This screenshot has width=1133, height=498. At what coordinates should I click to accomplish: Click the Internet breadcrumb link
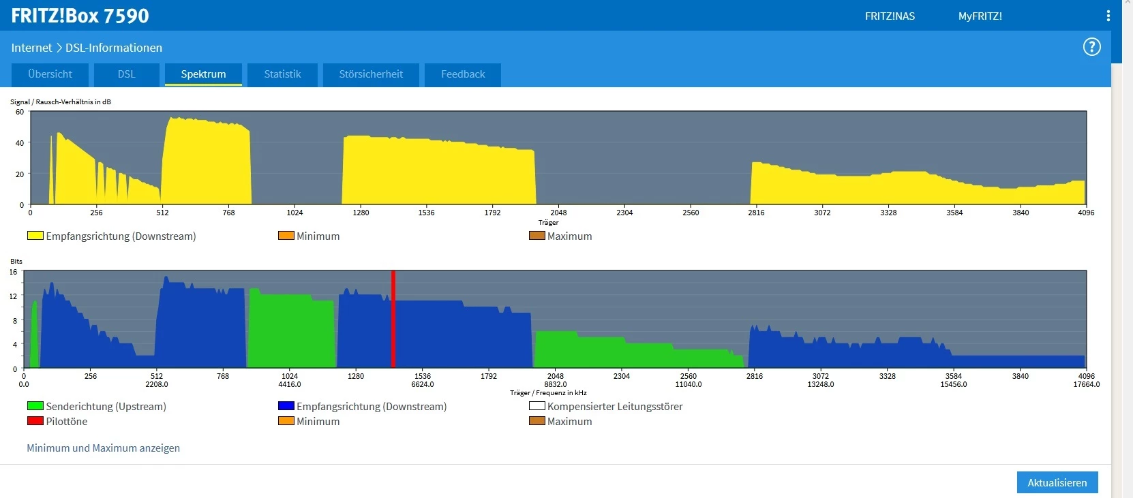point(31,48)
